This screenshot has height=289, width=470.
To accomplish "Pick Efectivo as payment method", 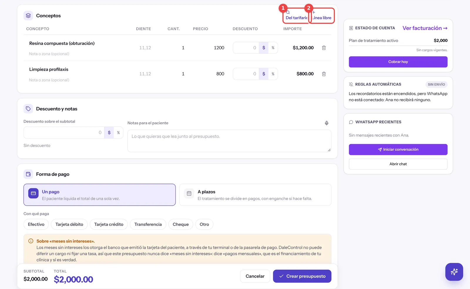I will coord(36,224).
